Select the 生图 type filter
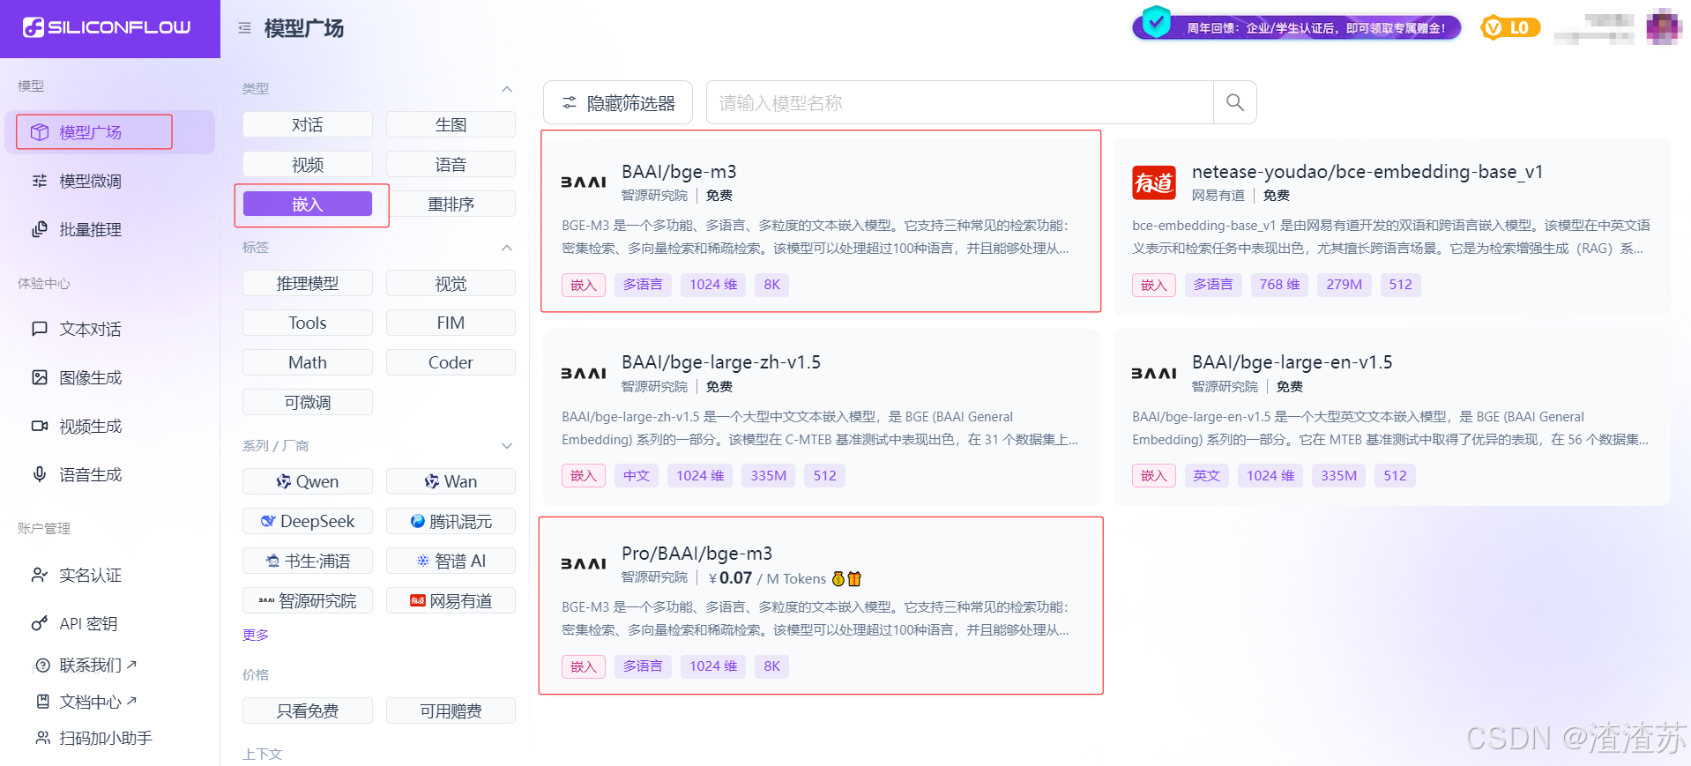The width and height of the screenshot is (1691, 766). (x=451, y=124)
